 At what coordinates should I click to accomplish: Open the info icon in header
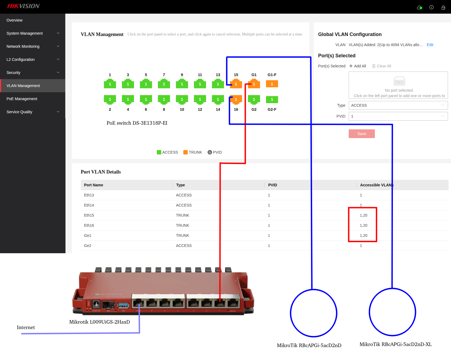431,7
